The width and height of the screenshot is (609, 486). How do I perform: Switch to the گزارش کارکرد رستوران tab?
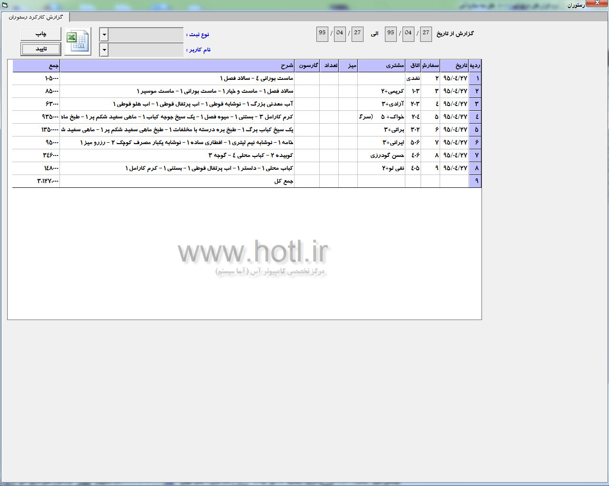[x=36, y=17]
